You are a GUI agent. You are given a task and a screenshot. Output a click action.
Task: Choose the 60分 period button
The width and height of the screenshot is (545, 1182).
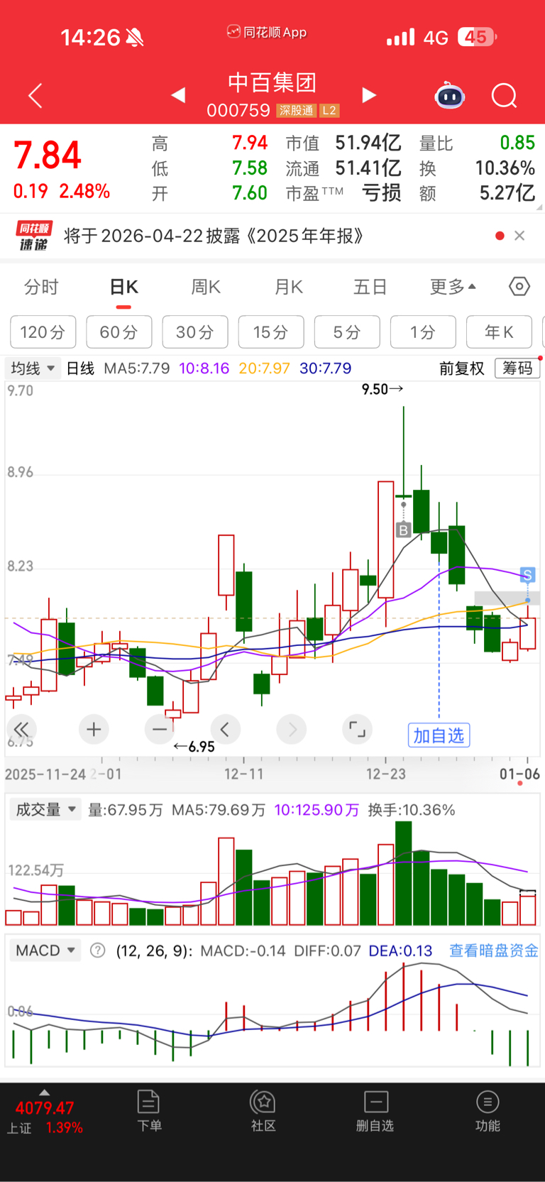pyautogui.click(x=119, y=332)
